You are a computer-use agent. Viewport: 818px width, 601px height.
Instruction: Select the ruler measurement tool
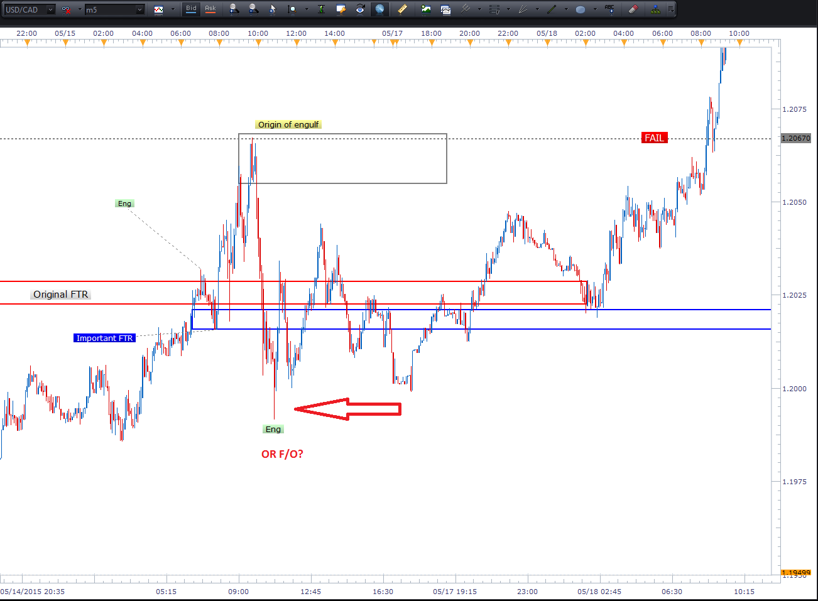(x=402, y=9)
